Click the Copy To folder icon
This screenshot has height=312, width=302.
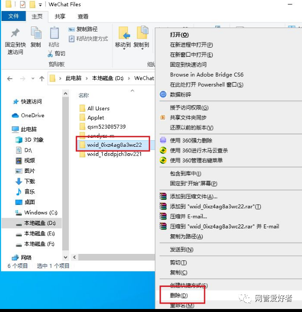tap(142, 33)
